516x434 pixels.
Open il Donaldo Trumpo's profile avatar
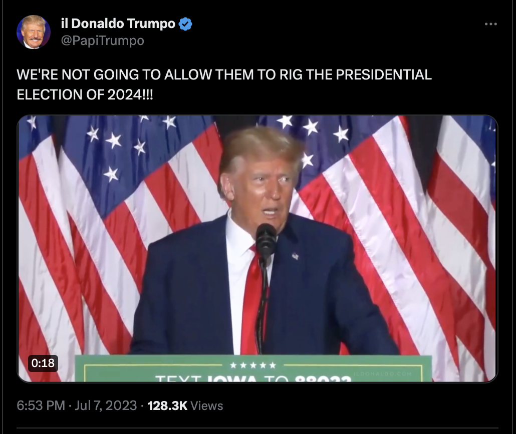click(x=33, y=32)
